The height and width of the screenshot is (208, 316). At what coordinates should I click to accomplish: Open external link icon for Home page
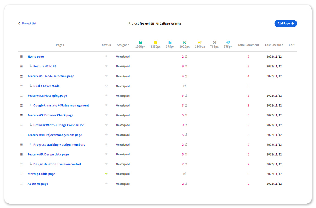186,57
